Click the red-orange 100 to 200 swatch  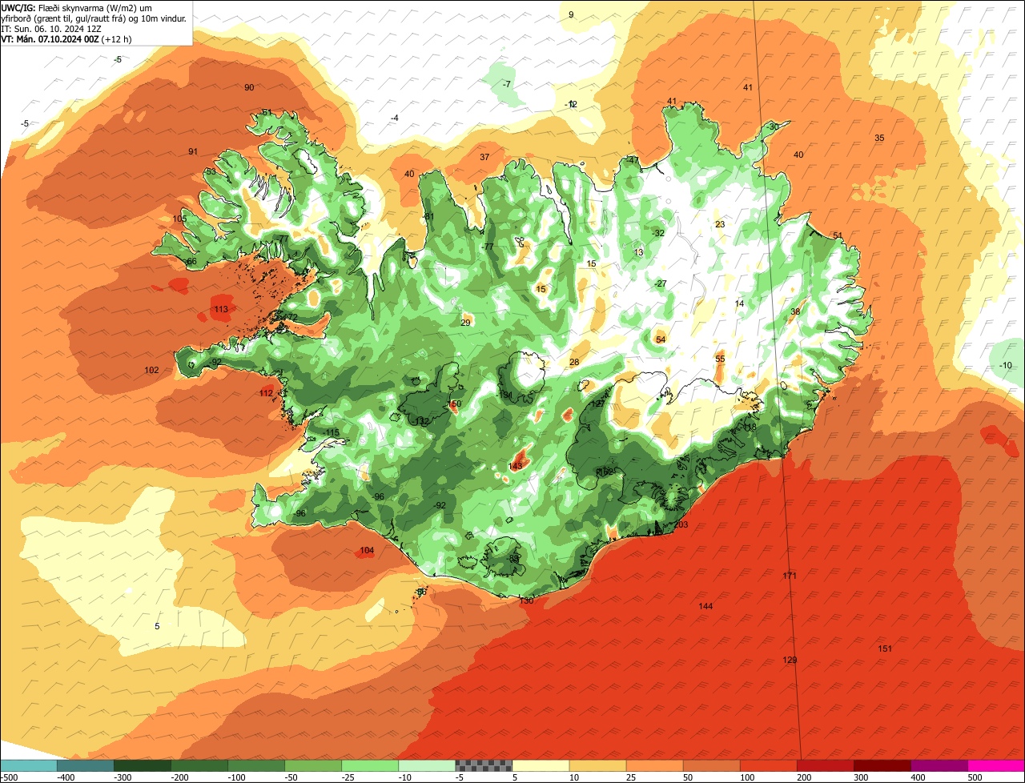[768, 765]
